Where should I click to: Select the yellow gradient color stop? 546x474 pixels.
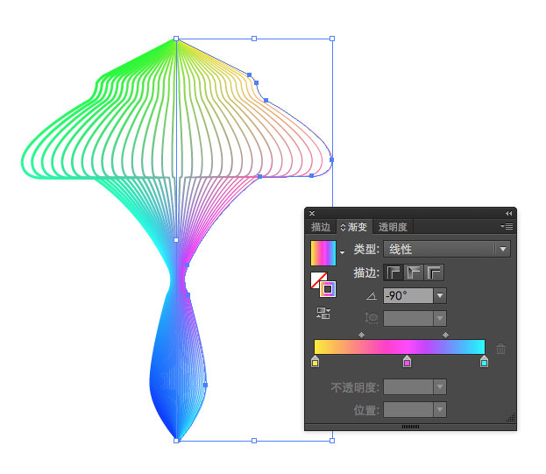point(315,361)
